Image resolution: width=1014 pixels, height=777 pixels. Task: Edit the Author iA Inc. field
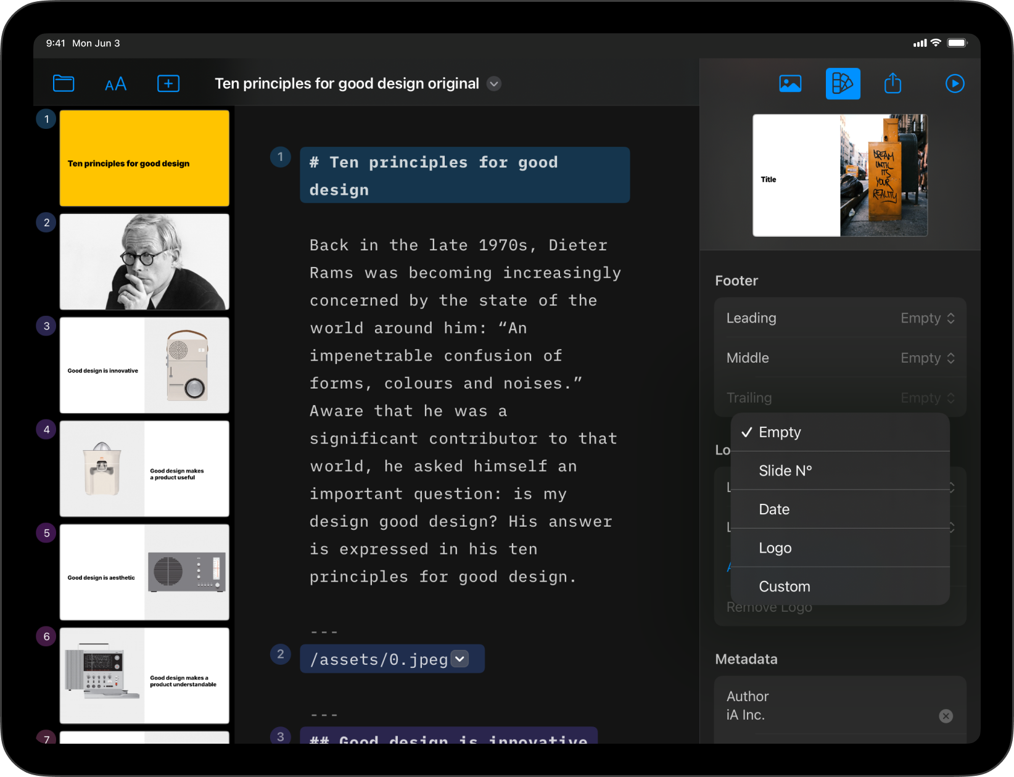tap(840, 705)
